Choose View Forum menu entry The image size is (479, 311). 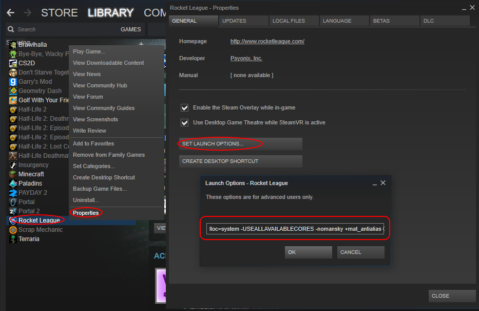(117, 97)
